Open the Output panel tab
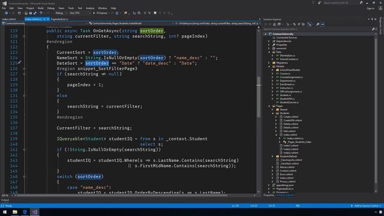This screenshot has height=216, width=384. [5, 200]
